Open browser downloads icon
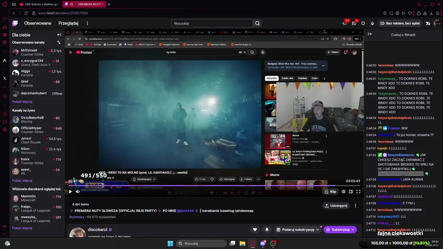Viewport: 443px width, 249px height. tap(432, 13)
